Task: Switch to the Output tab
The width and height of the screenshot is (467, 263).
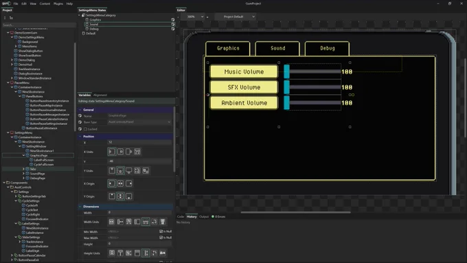Action: (204, 216)
